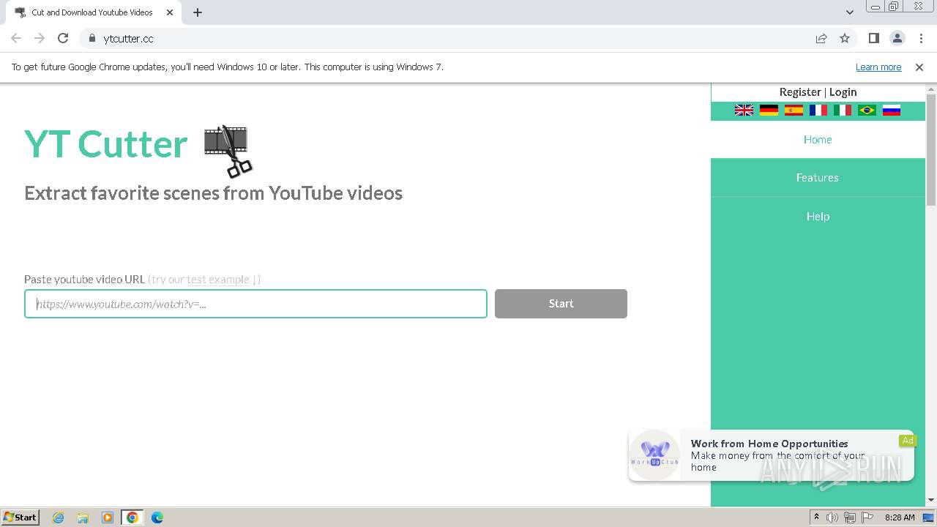The width and height of the screenshot is (937, 527).
Task: Click the Login link
Action: coord(843,91)
